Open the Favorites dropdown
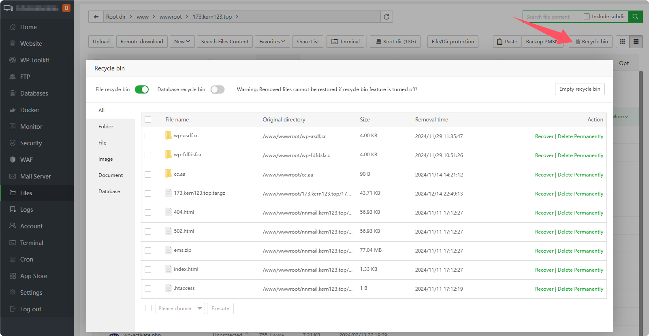 (272, 42)
